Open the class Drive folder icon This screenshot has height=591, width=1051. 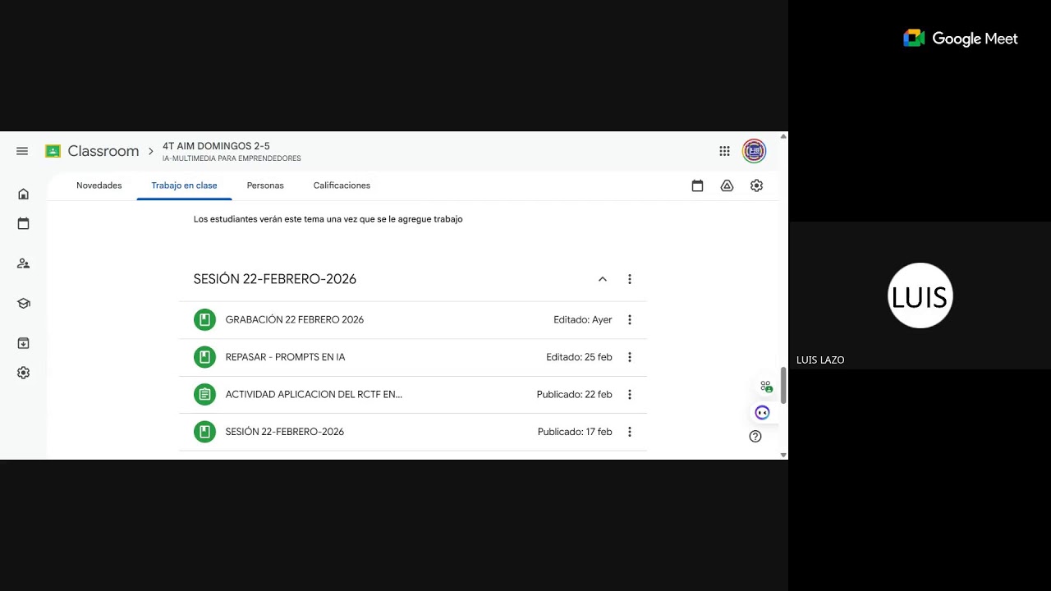coord(727,186)
